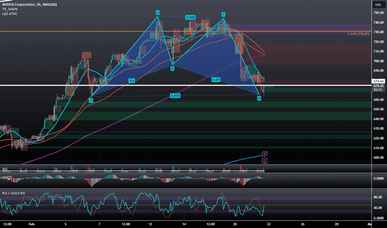Click 700.00 on the price axis
The image size is (387, 228).
pyautogui.click(x=378, y=61)
